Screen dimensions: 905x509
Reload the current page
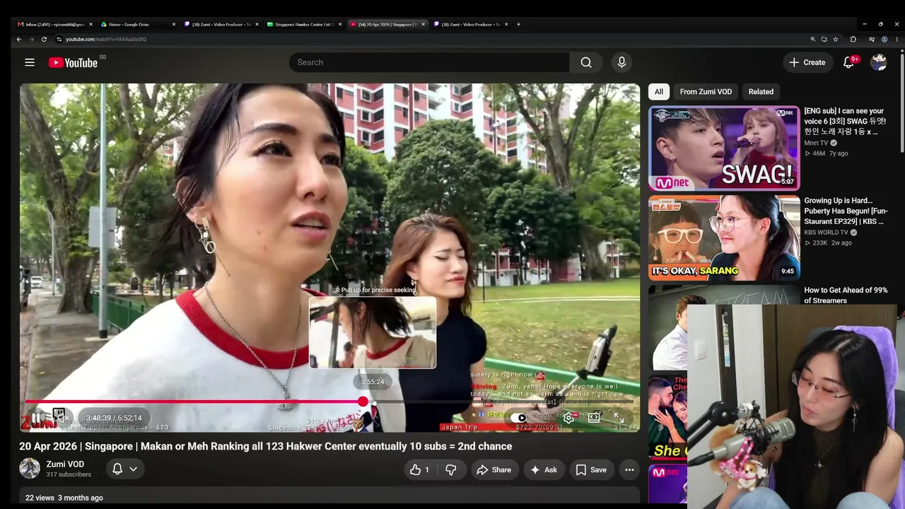(x=44, y=39)
